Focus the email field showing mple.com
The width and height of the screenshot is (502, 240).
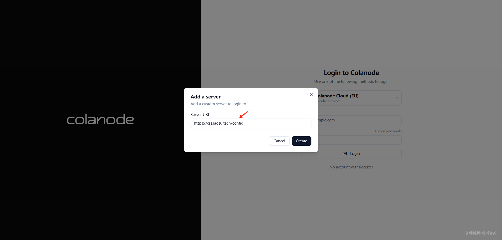(360, 120)
